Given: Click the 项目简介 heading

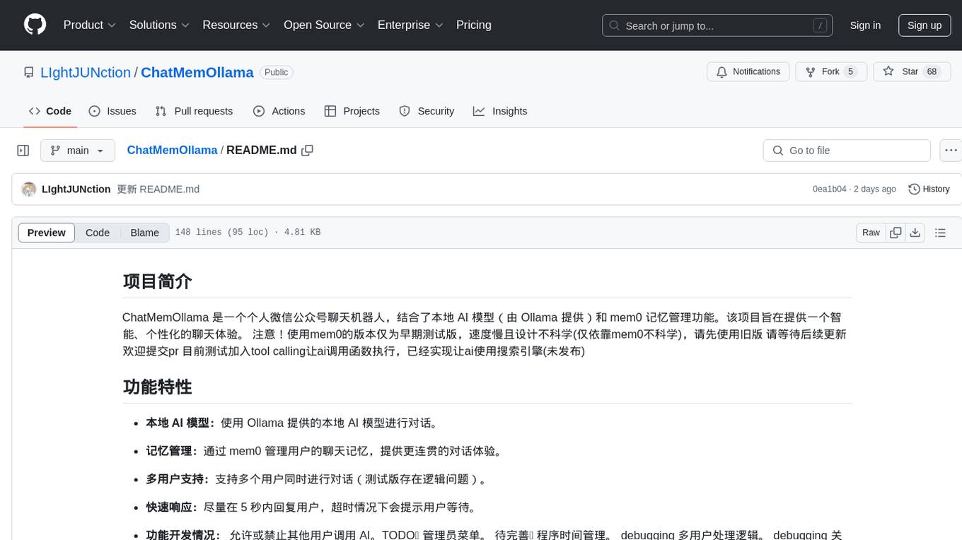Looking at the screenshot, I should coord(157,281).
